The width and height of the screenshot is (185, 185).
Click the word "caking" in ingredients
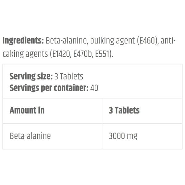[13, 54]
